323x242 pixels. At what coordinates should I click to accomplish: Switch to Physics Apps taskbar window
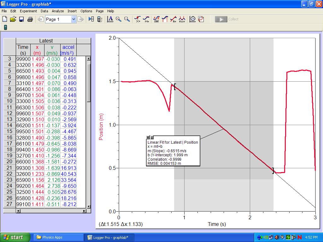(58, 237)
